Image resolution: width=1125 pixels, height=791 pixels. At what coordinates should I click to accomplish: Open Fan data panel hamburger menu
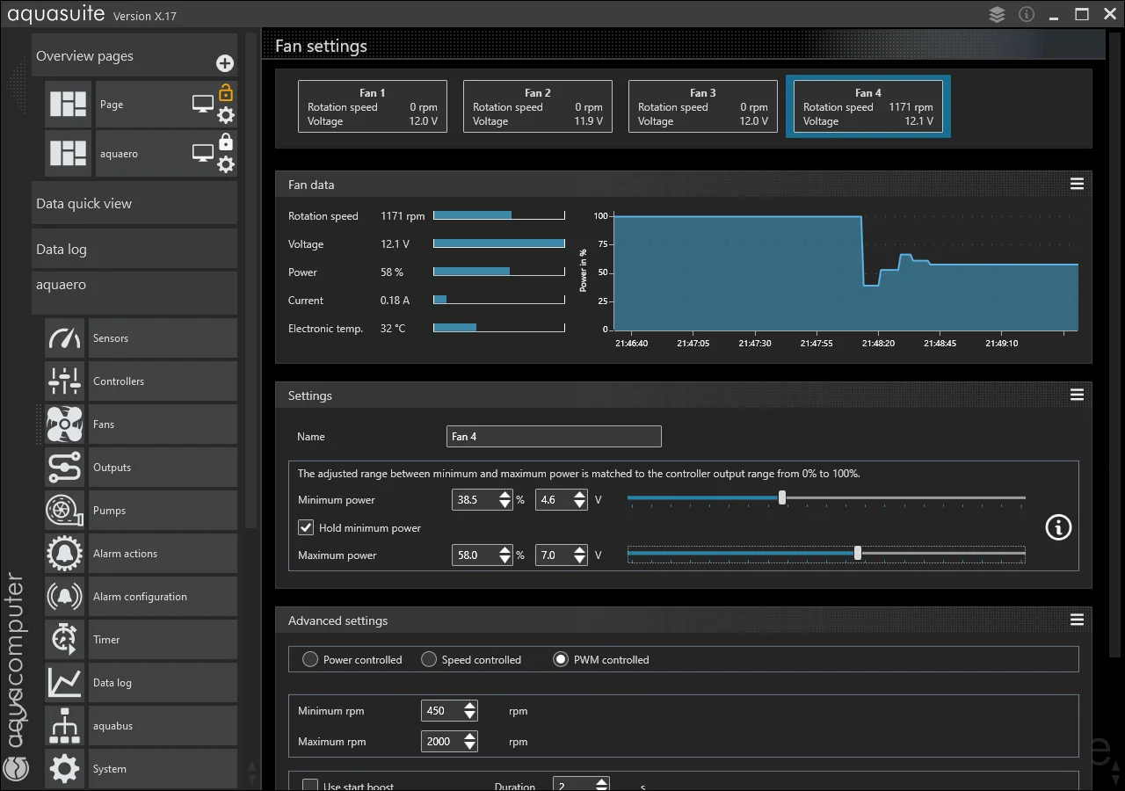(x=1077, y=184)
